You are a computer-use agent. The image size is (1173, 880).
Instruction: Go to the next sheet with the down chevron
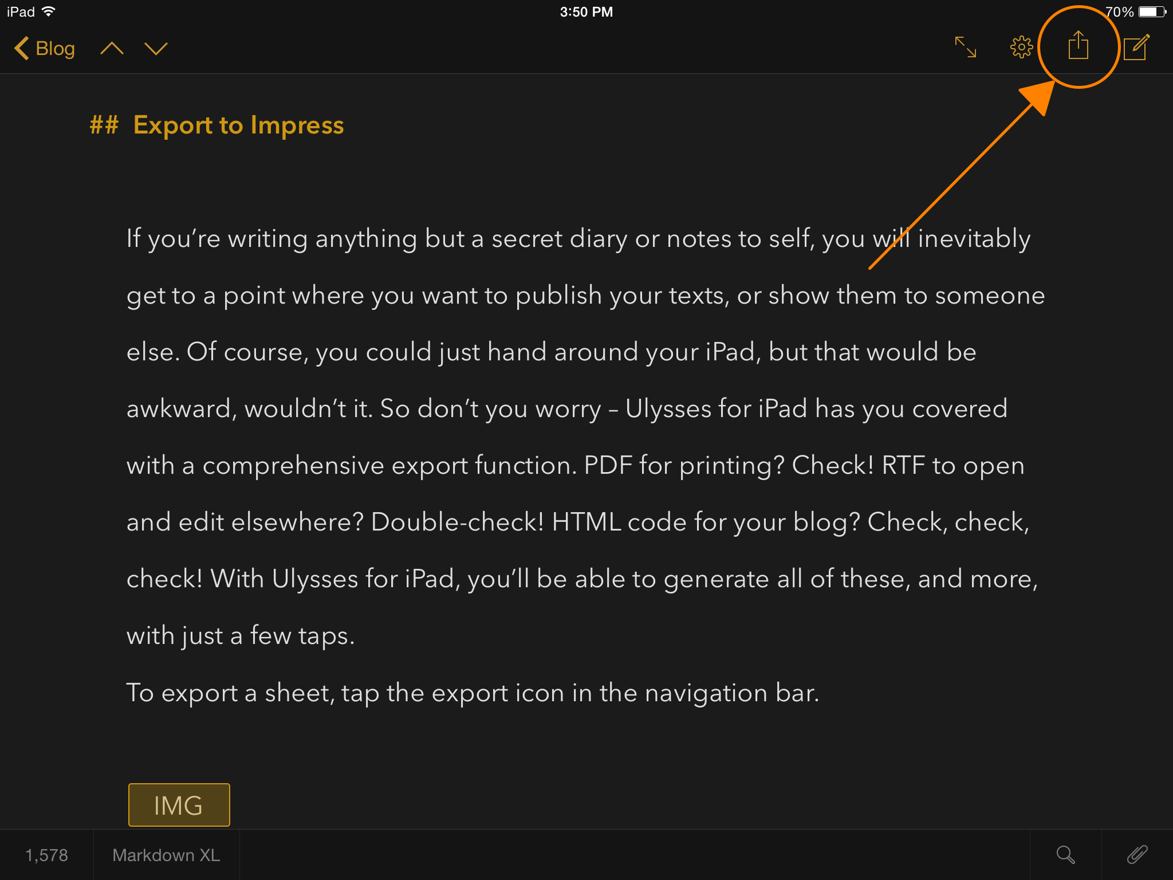pos(156,49)
